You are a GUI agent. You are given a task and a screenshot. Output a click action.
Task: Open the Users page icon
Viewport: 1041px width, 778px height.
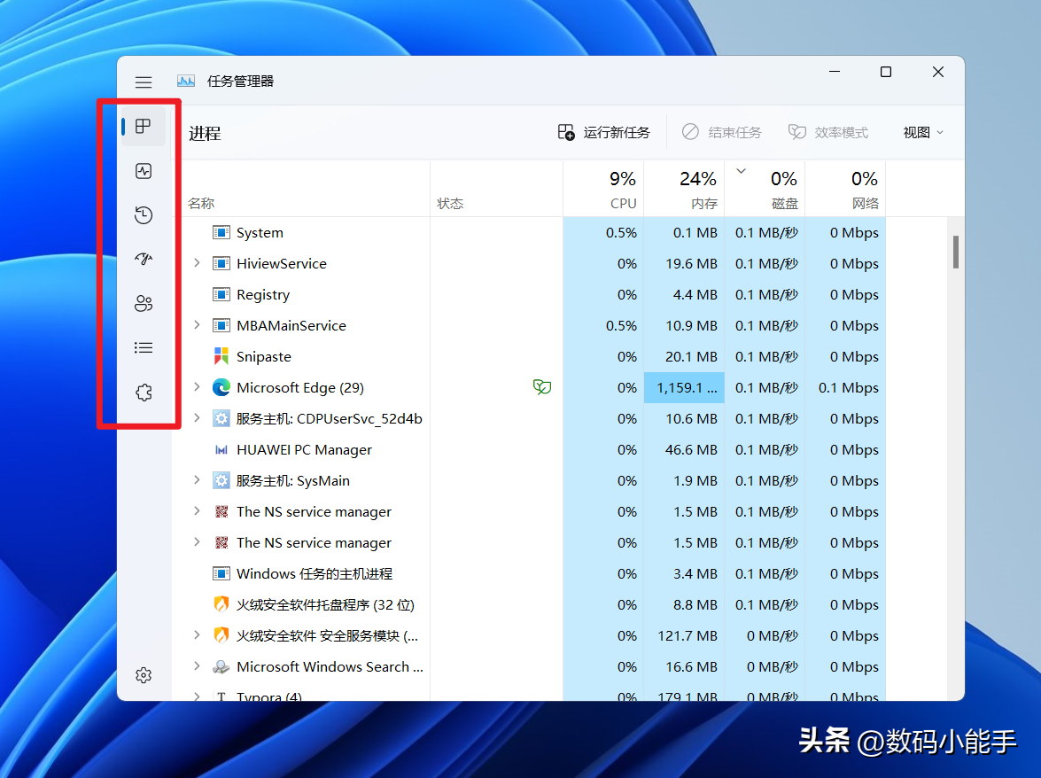(144, 304)
